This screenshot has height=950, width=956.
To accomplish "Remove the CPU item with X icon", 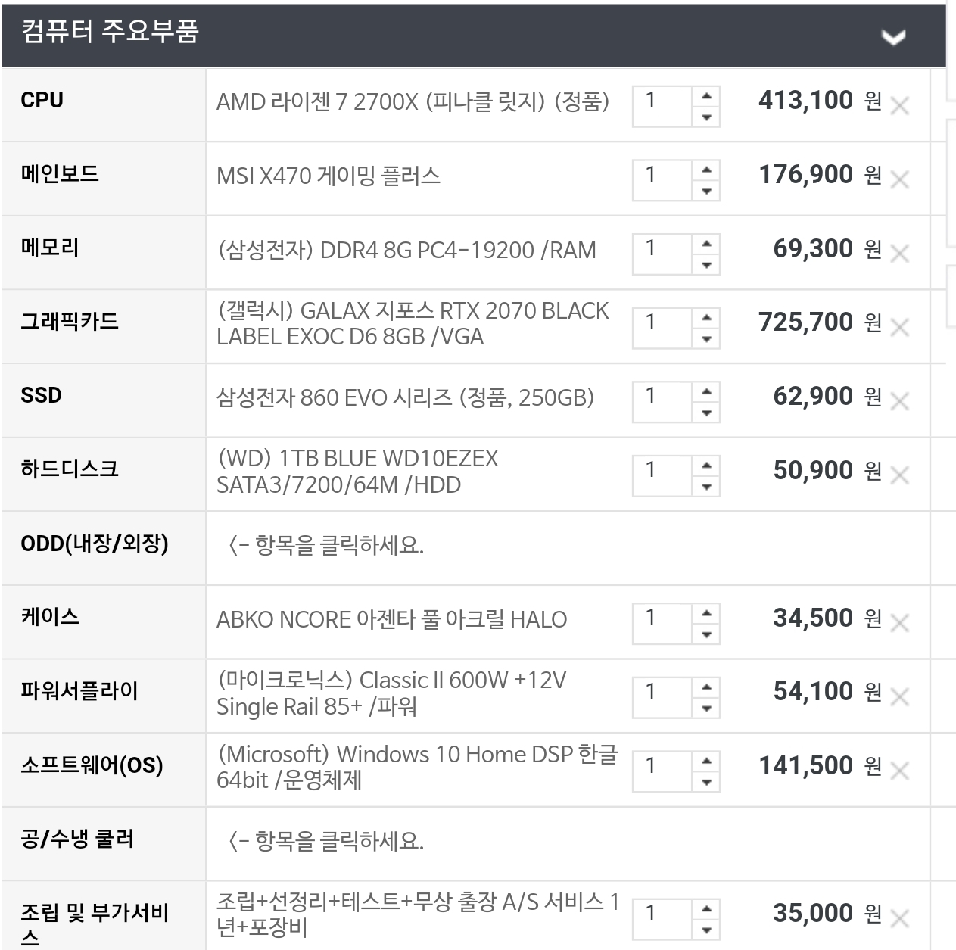I will (x=899, y=106).
